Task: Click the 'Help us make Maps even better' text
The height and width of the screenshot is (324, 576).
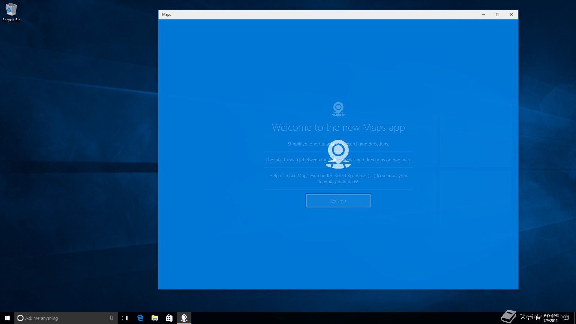Action: (338, 178)
